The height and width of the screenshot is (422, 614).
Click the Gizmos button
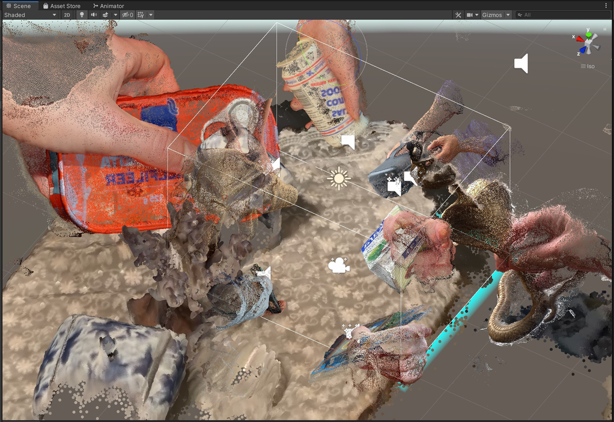pyautogui.click(x=492, y=15)
